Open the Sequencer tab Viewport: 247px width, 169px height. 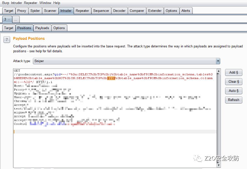pos(101,11)
